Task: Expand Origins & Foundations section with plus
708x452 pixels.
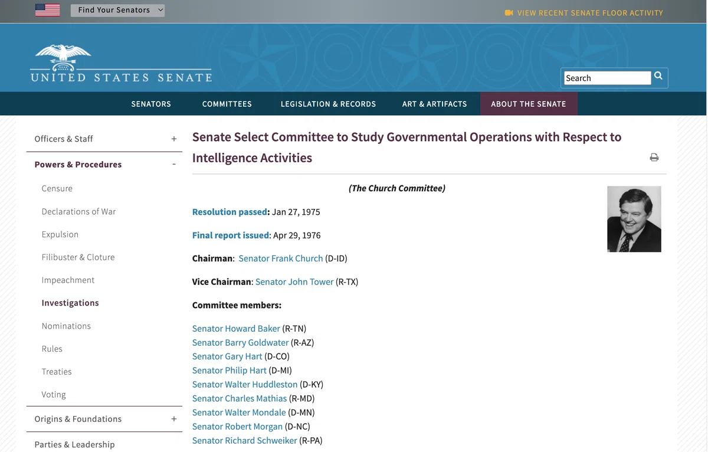Action: tap(174, 419)
